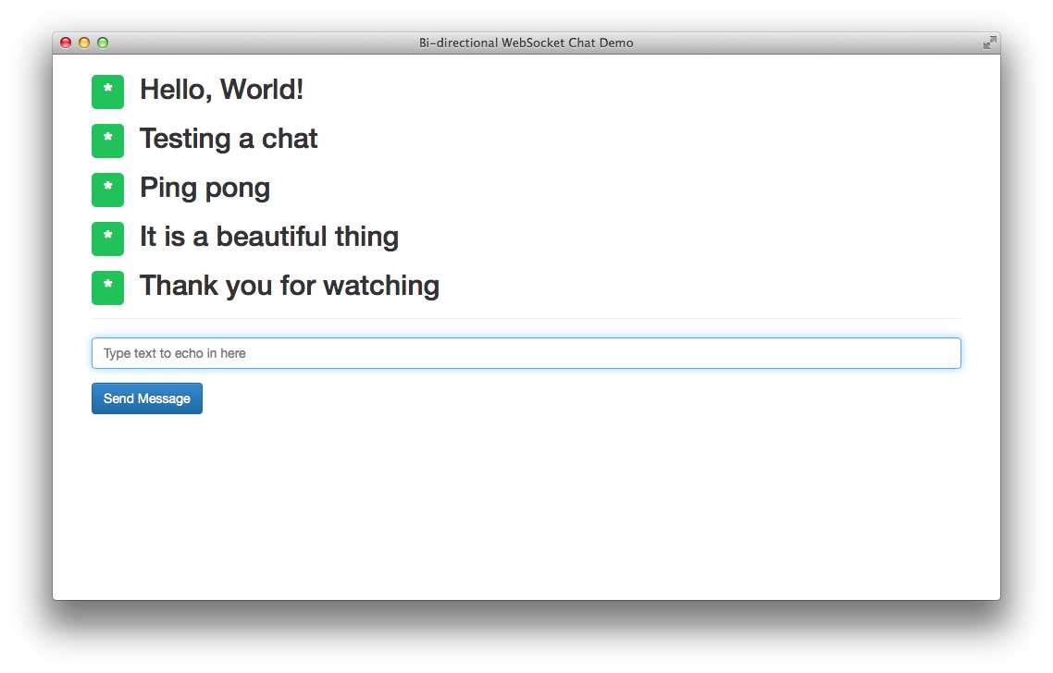The height and width of the screenshot is (673, 1053).
Task: Click the green asterisk beside "Hello, World!"
Action: [x=107, y=92]
